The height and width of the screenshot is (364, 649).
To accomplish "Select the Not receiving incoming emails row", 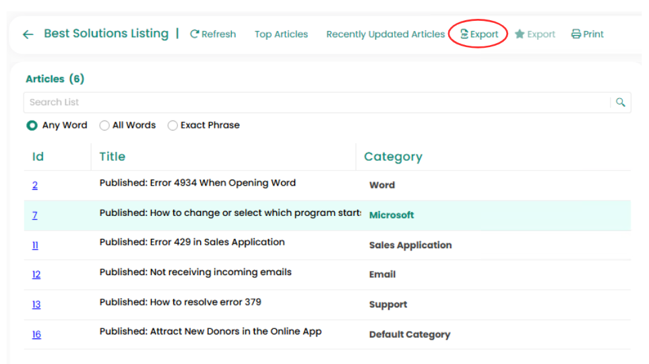I will pos(195,272).
